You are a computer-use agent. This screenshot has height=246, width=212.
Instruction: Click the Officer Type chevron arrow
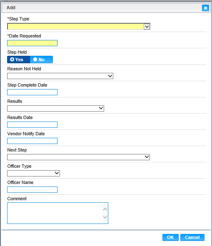[57, 173]
